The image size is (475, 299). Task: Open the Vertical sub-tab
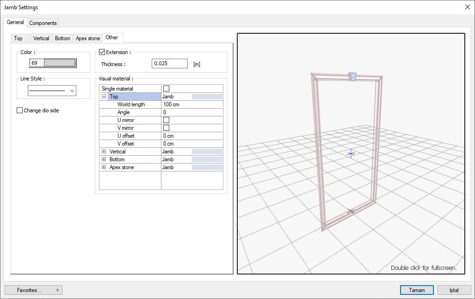click(41, 38)
